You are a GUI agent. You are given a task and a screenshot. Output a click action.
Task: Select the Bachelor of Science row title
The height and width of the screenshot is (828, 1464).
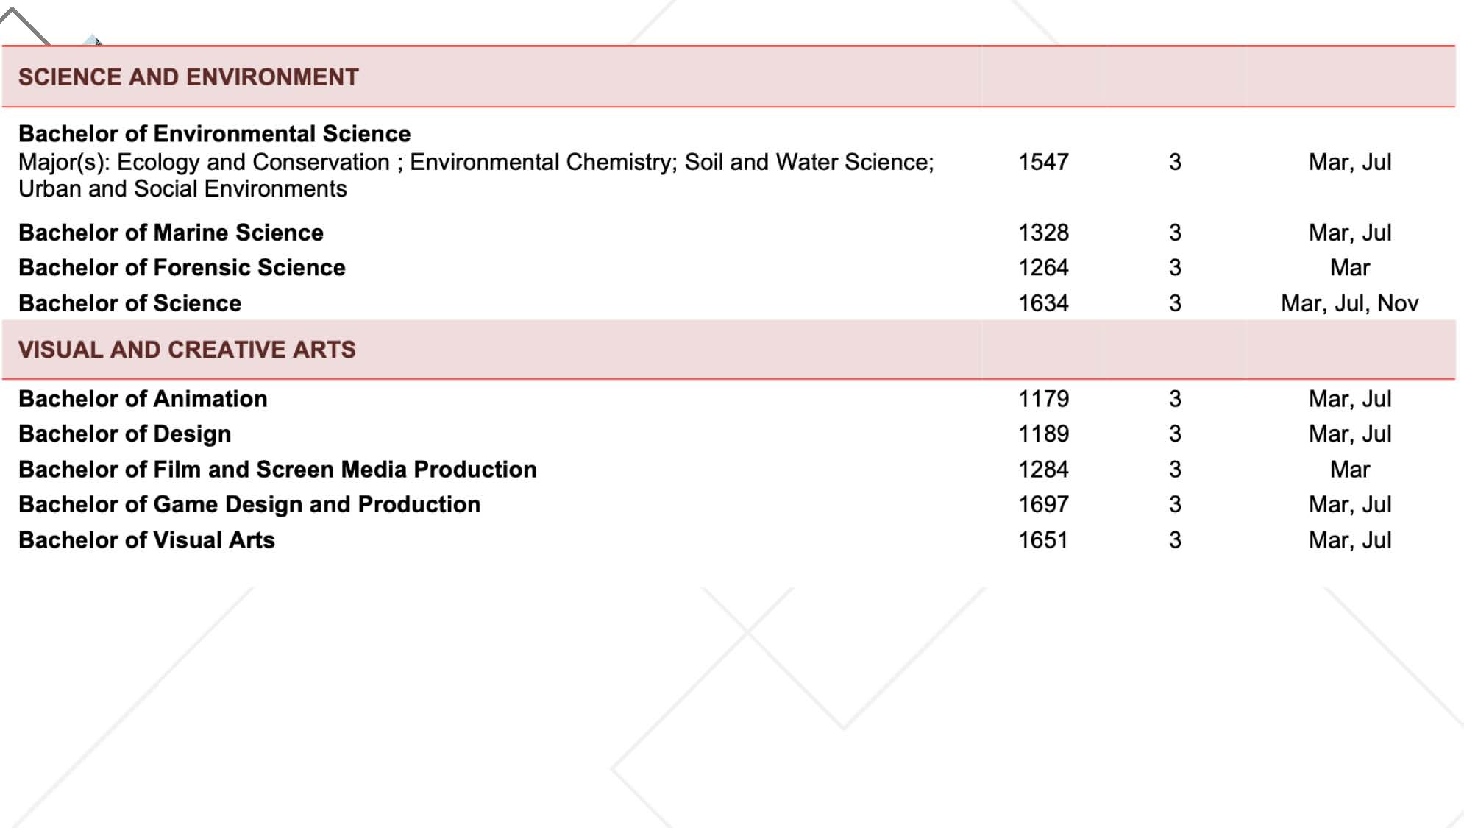(x=129, y=303)
